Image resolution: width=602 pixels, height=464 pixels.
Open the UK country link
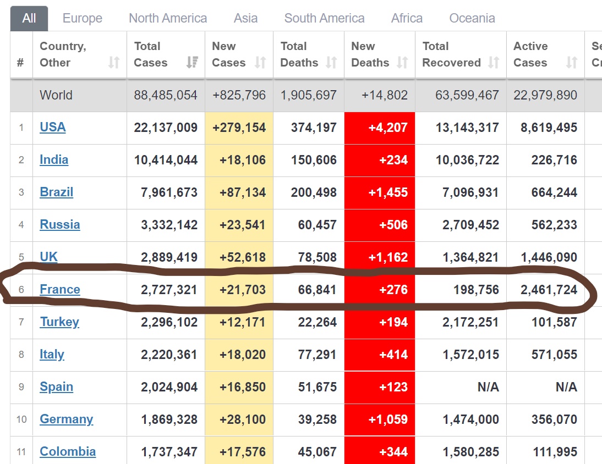[x=49, y=257]
